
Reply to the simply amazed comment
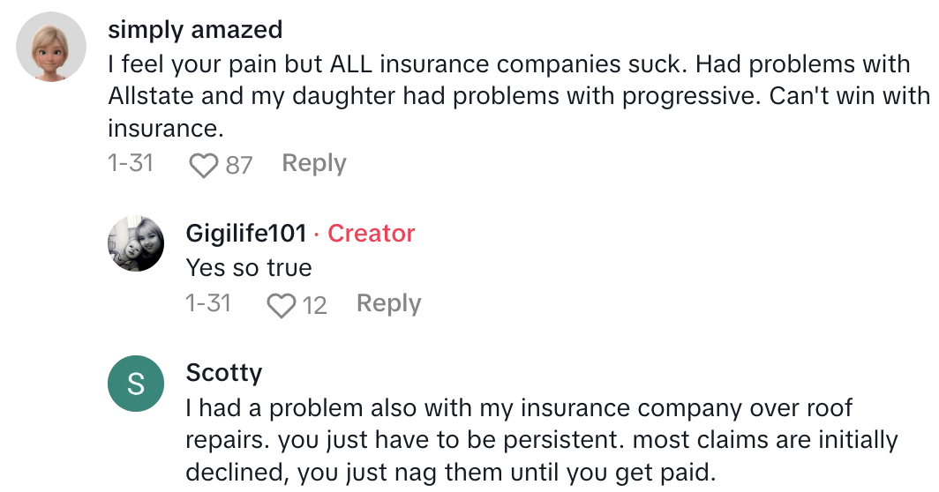click(313, 163)
